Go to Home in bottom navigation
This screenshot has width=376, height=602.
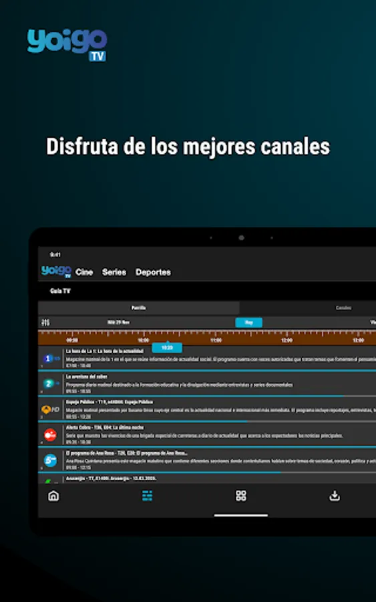click(x=53, y=496)
